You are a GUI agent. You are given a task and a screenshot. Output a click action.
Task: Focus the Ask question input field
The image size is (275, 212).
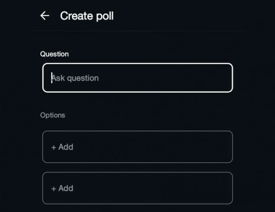pos(137,78)
